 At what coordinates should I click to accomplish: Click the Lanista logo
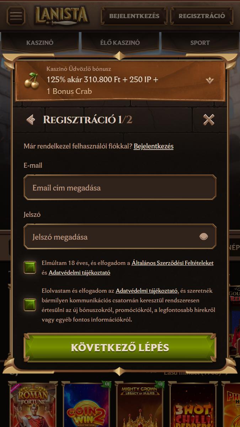tap(62, 16)
